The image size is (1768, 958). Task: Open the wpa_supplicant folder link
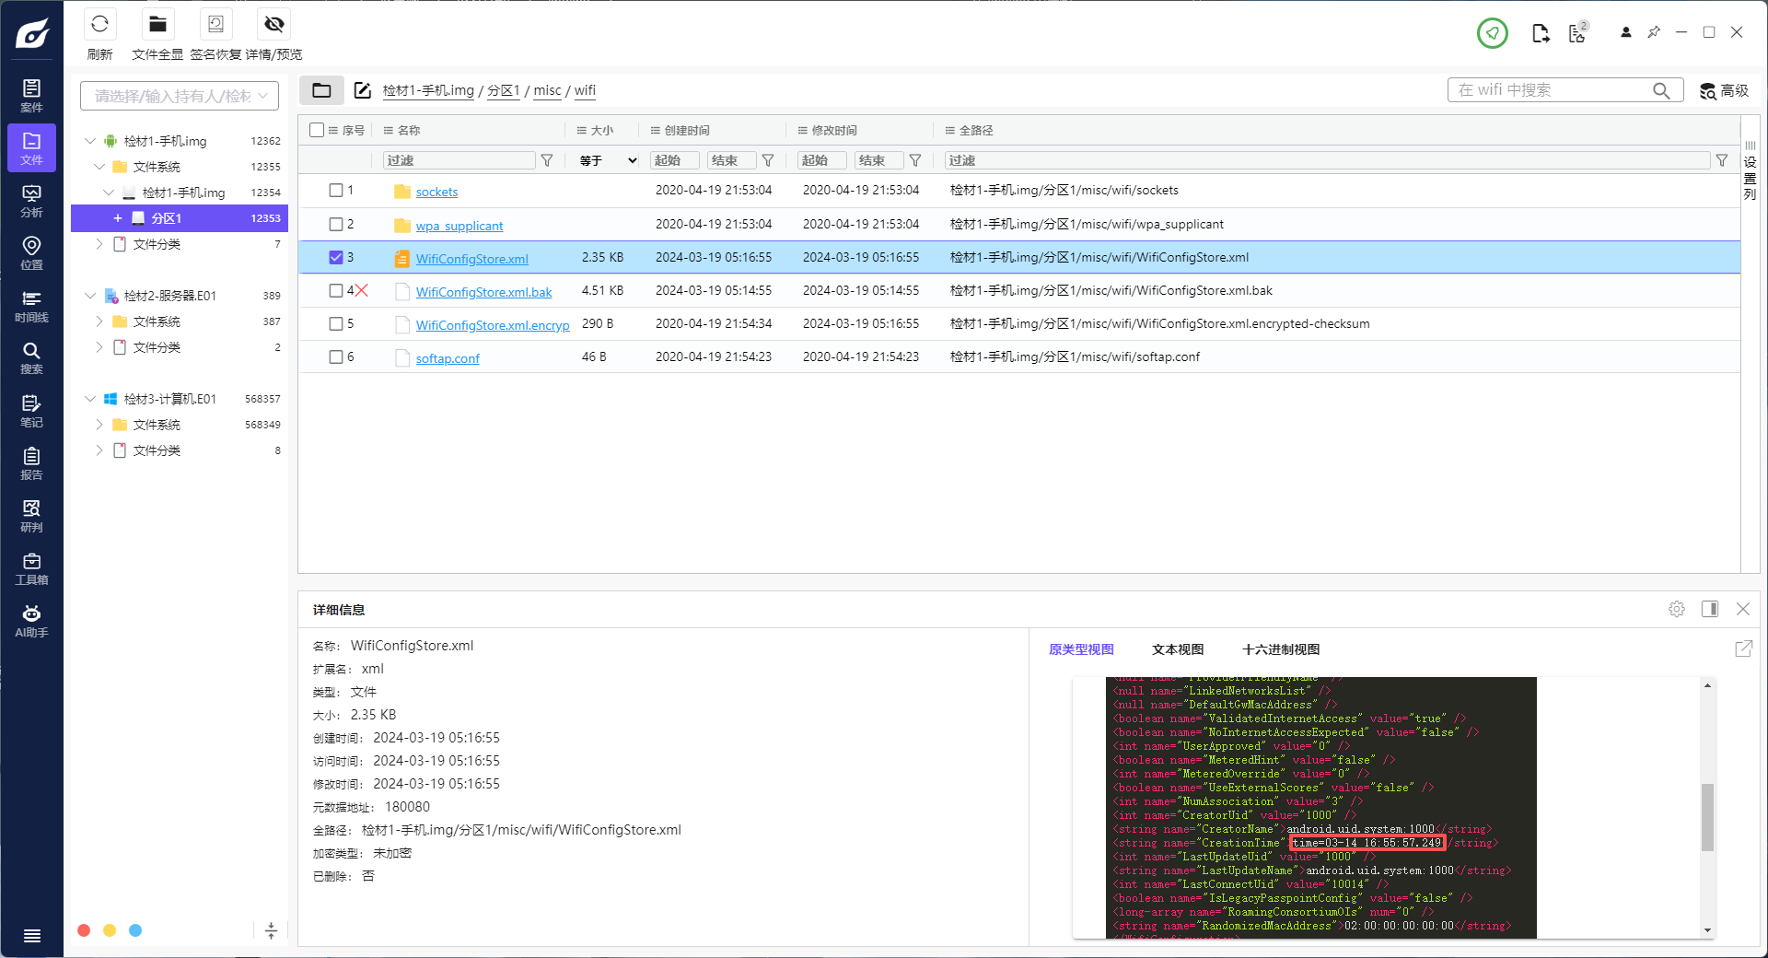pos(459,226)
